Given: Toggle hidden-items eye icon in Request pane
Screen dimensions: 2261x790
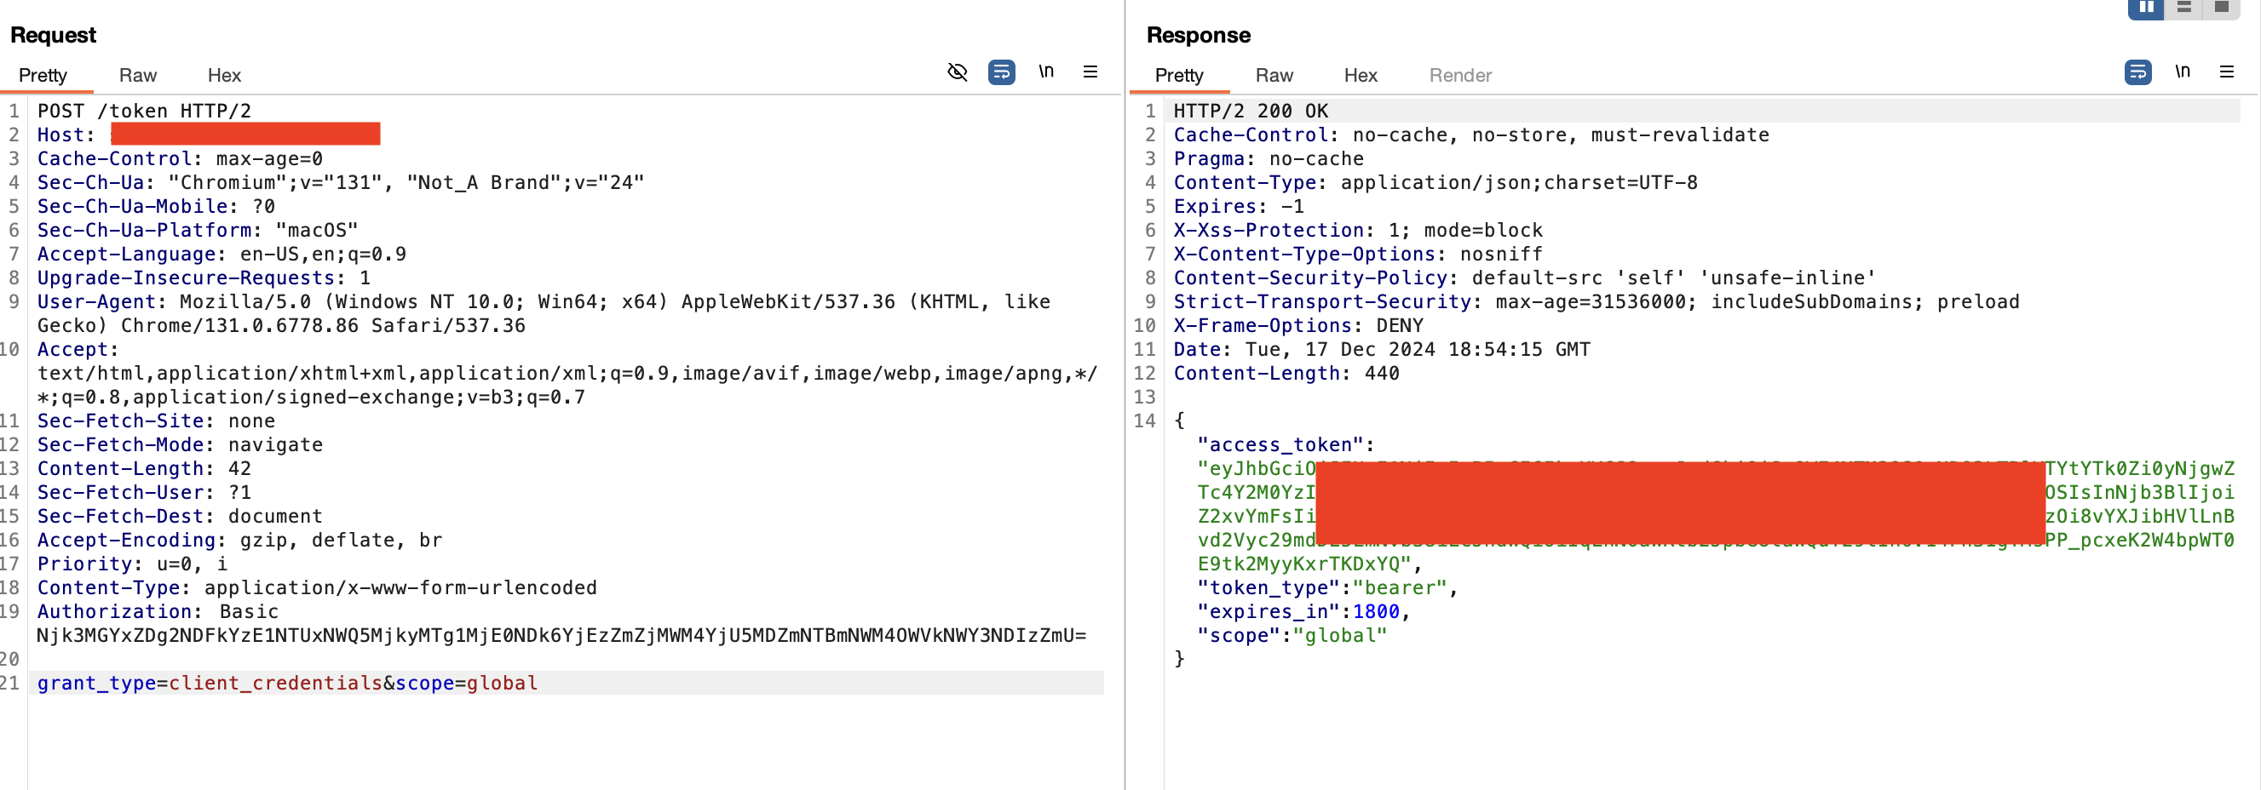Looking at the screenshot, I should (958, 72).
